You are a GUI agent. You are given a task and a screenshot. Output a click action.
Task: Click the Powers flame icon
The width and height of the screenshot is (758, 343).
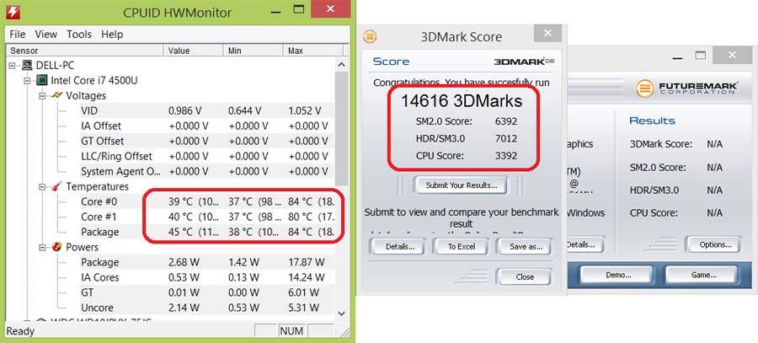(x=57, y=247)
